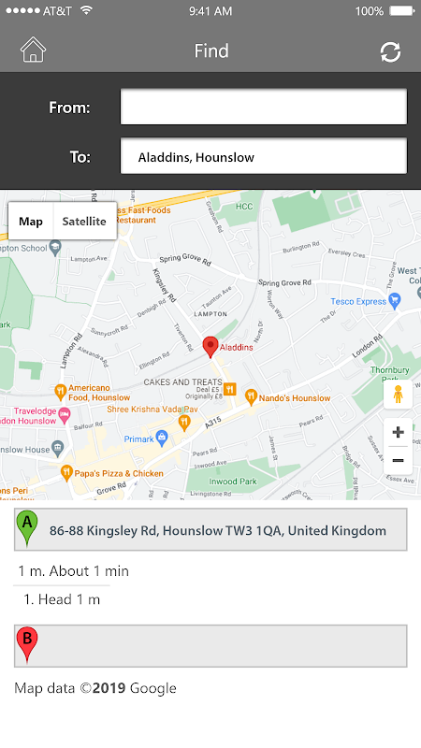Image resolution: width=421 pixels, height=748 pixels.
Task: Open Street View pegman icon
Action: [398, 394]
